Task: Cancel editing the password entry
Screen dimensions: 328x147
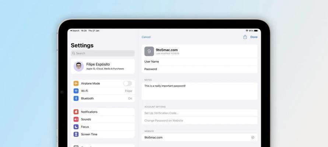Action: [x=146, y=37]
